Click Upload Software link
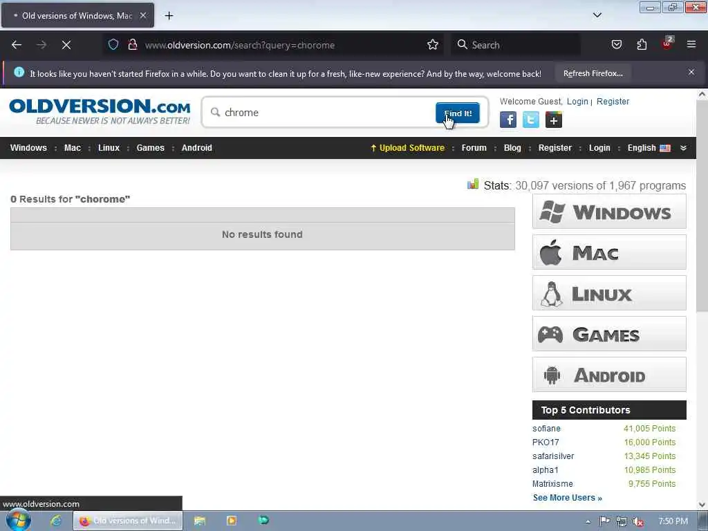Image resolution: width=708 pixels, height=531 pixels. click(408, 148)
